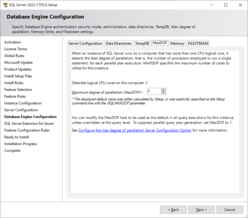Open the Configure max degree of parallelism link
Viewport: 248px width, 218px height.
pos(135,130)
